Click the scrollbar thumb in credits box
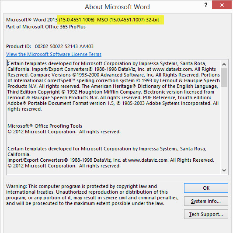 point(224,77)
